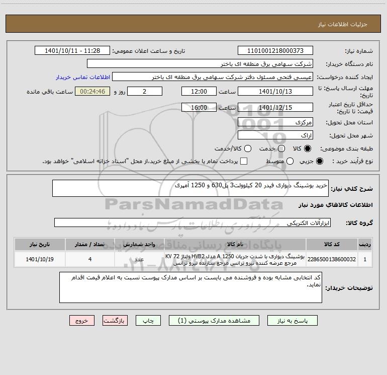
Task: Click the بوشینگ دیواری product name cell
Action: coord(235,259)
